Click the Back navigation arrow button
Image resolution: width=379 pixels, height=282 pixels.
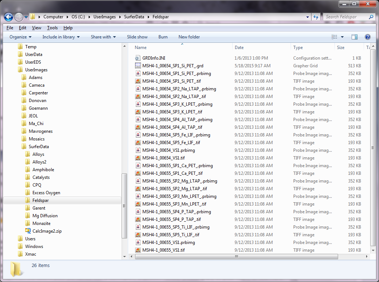[x=9, y=17]
